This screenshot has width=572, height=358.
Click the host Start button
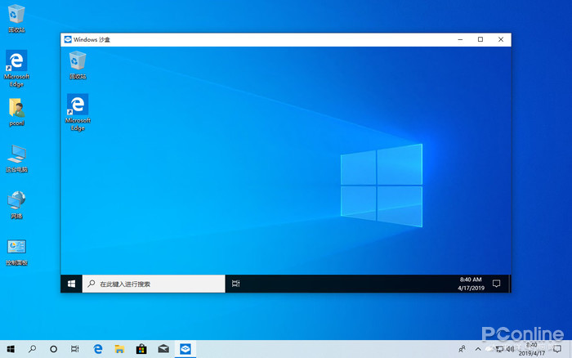coord(11,349)
